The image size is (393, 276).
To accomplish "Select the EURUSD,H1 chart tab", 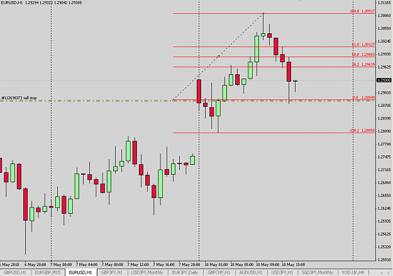I will pyautogui.click(x=80, y=272).
